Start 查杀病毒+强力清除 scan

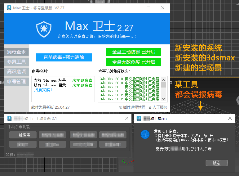coord(64,57)
